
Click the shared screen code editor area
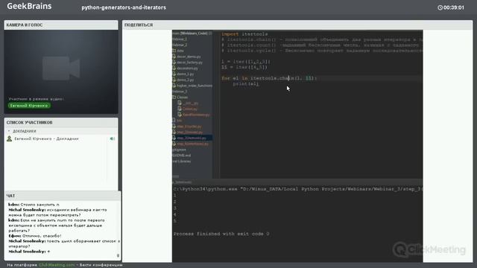click(321, 104)
